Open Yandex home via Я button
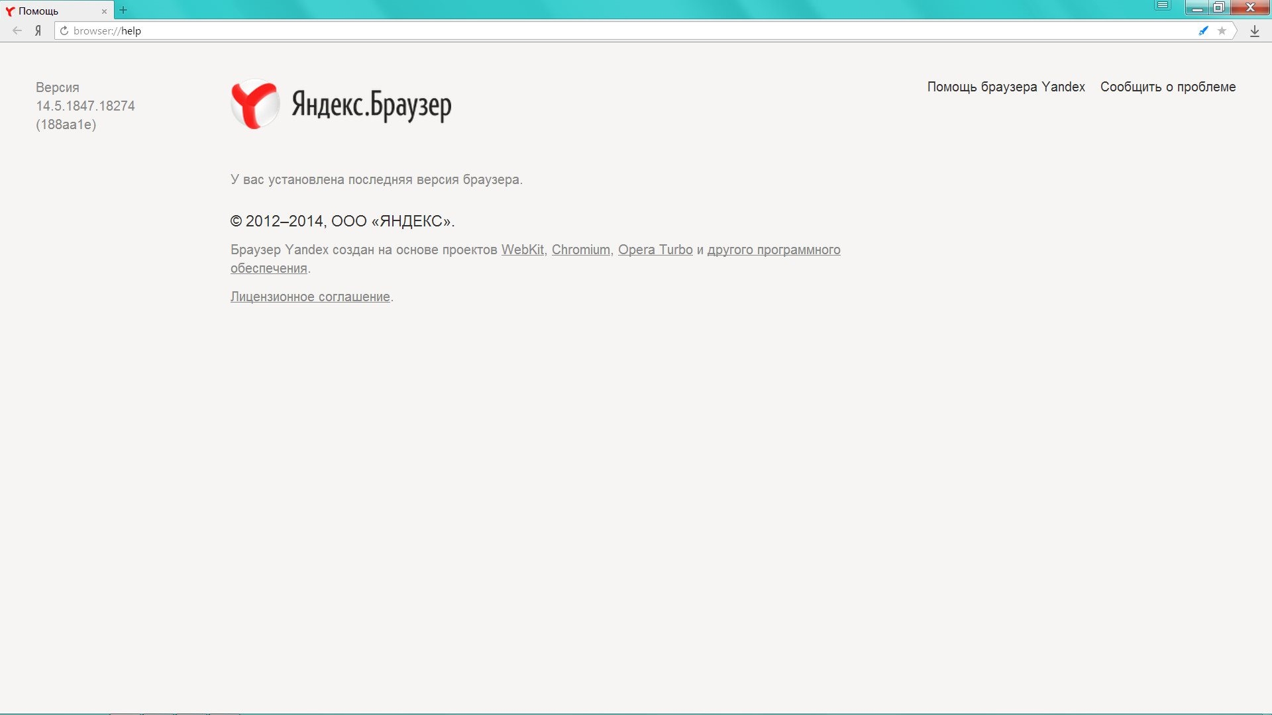The image size is (1272, 715). [x=38, y=30]
